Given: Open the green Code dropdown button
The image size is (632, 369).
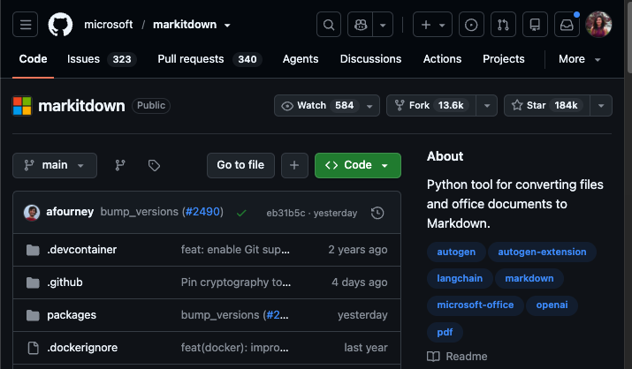Looking at the screenshot, I should point(358,165).
